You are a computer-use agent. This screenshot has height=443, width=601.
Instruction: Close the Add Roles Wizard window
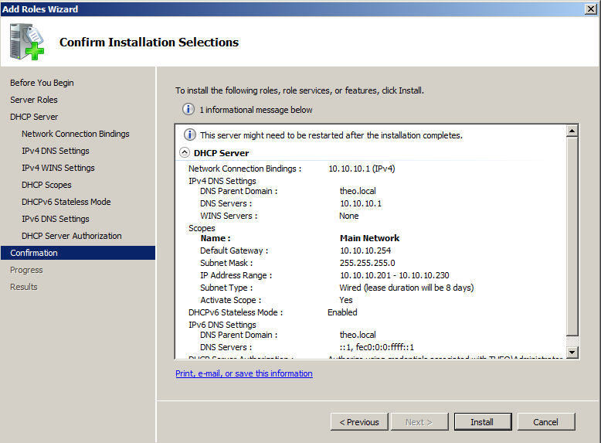tap(590, 9)
